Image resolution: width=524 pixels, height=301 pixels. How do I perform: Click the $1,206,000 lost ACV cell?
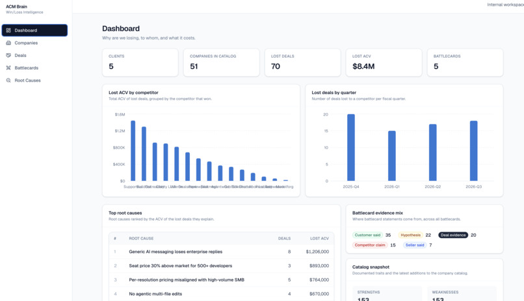coord(317,252)
